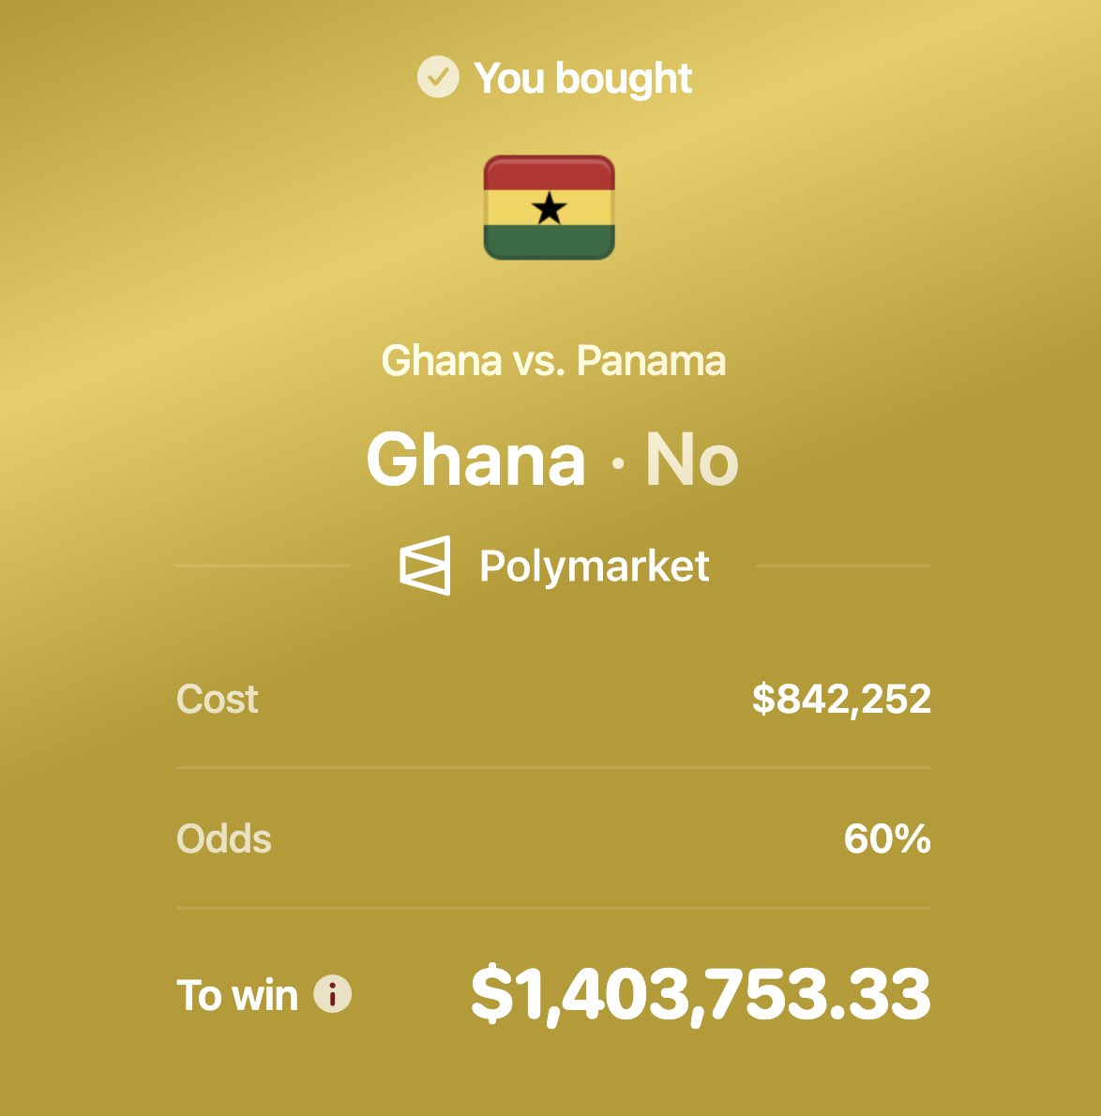Click the Polymarket brand name
Screen dimensions: 1101x1116
tap(595, 566)
